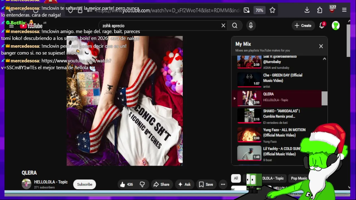Select the QLERA playlist entry
Screen dimensions: 356x200
point(276,98)
